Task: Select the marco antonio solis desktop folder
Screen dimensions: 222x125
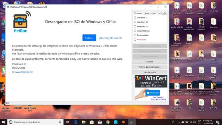Action: click(x=189, y=24)
